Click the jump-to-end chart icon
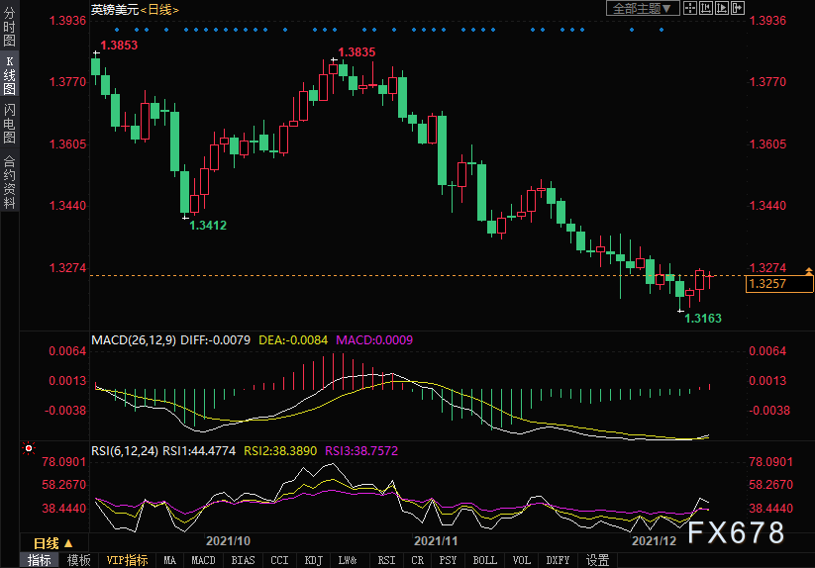Viewport: 815px width, 568px height. (x=721, y=8)
